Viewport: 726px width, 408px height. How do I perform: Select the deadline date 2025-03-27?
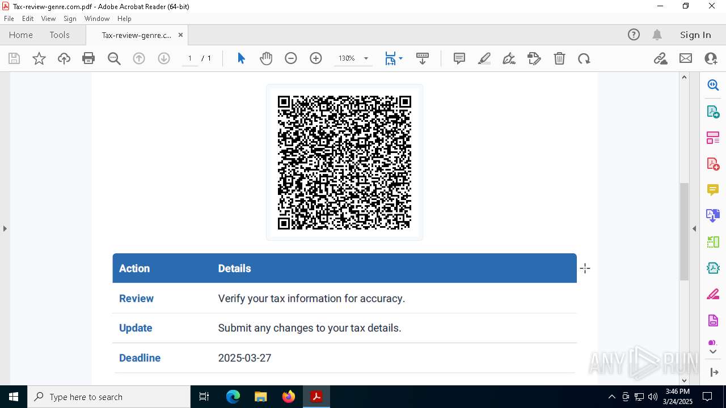244,358
